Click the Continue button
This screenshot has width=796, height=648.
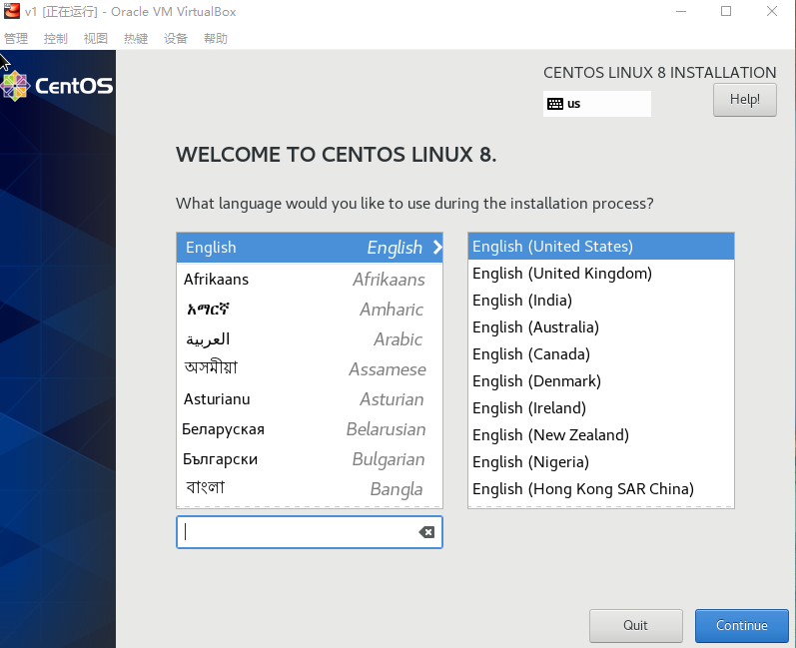click(742, 625)
